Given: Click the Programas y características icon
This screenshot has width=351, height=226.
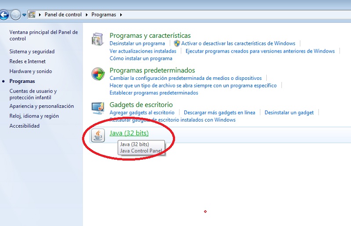Looking at the screenshot, I should pyautogui.click(x=97, y=39).
